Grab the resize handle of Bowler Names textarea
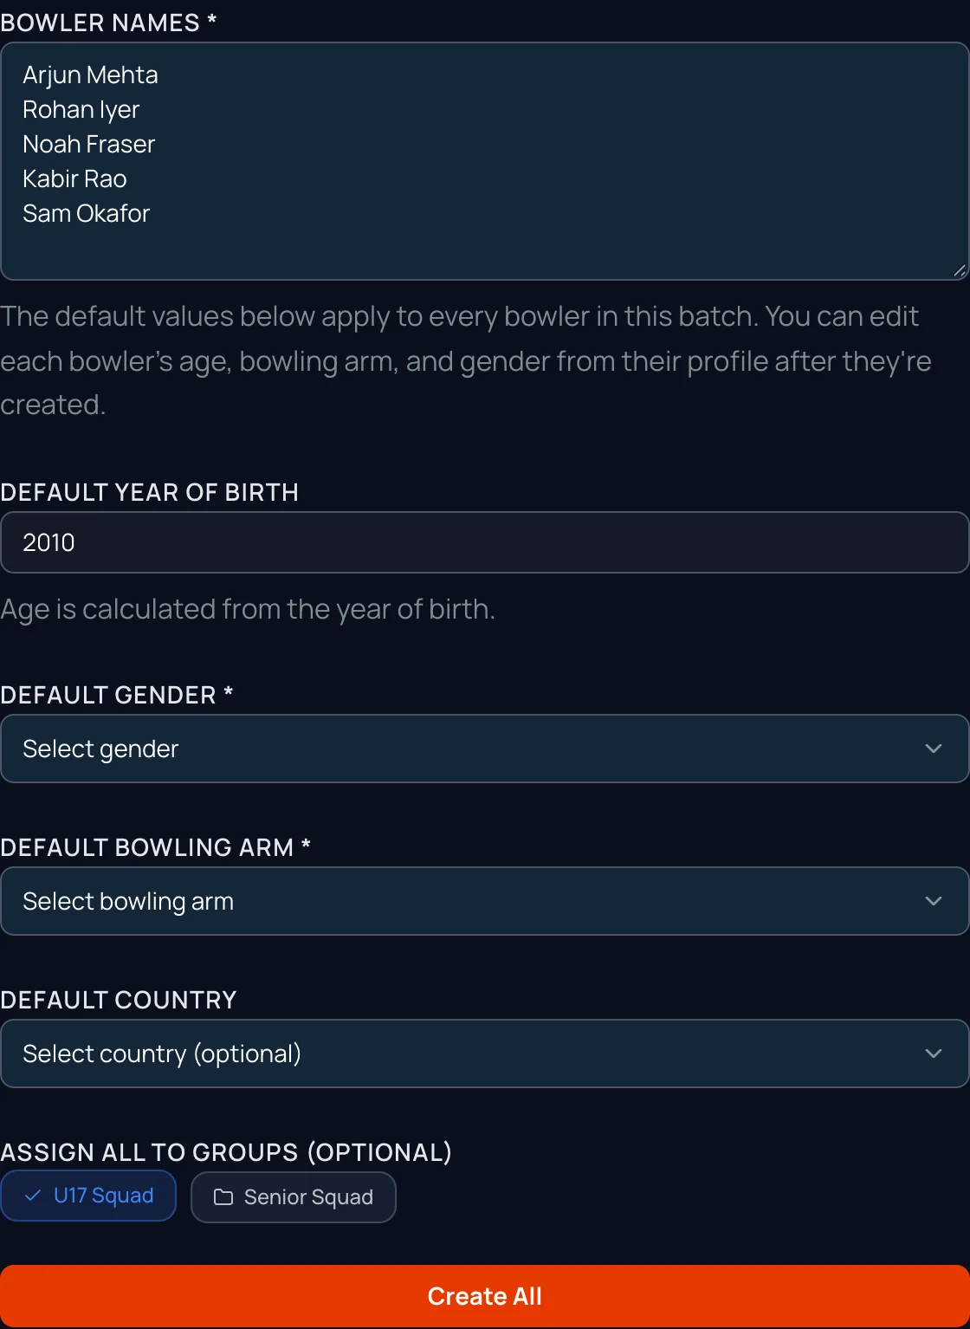This screenshot has width=970, height=1329. [x=960, y=270]
